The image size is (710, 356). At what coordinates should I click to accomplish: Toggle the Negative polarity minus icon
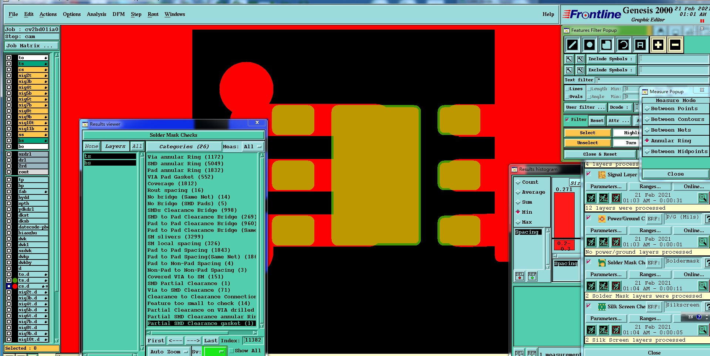(675, 45)
